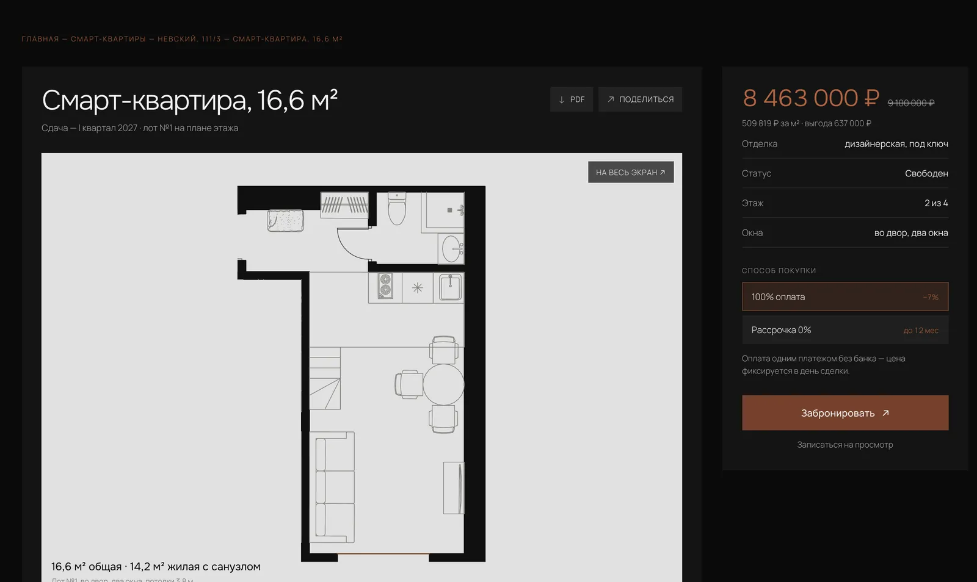Click the Статус value Свободен
Image resolution: width=977 pixels, height=582 pixels.
(x=926, y=174)
